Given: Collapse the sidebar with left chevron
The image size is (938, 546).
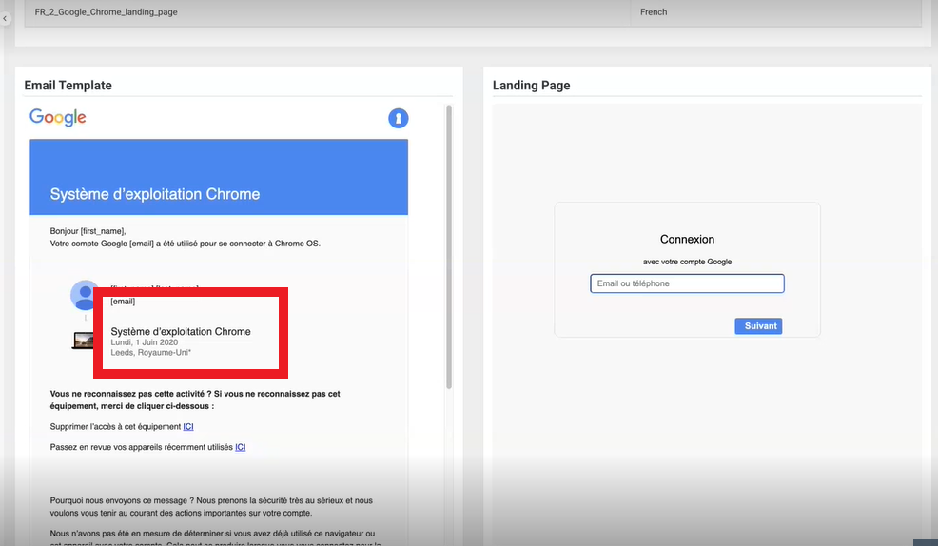Looking at the screenshot, I should 5,18.
